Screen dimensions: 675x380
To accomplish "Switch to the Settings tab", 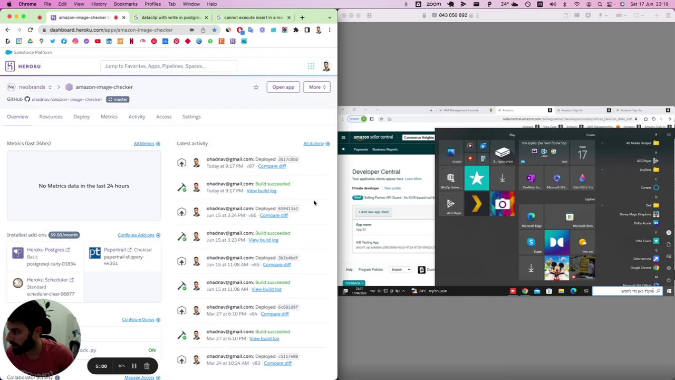I will click(191, 117).
